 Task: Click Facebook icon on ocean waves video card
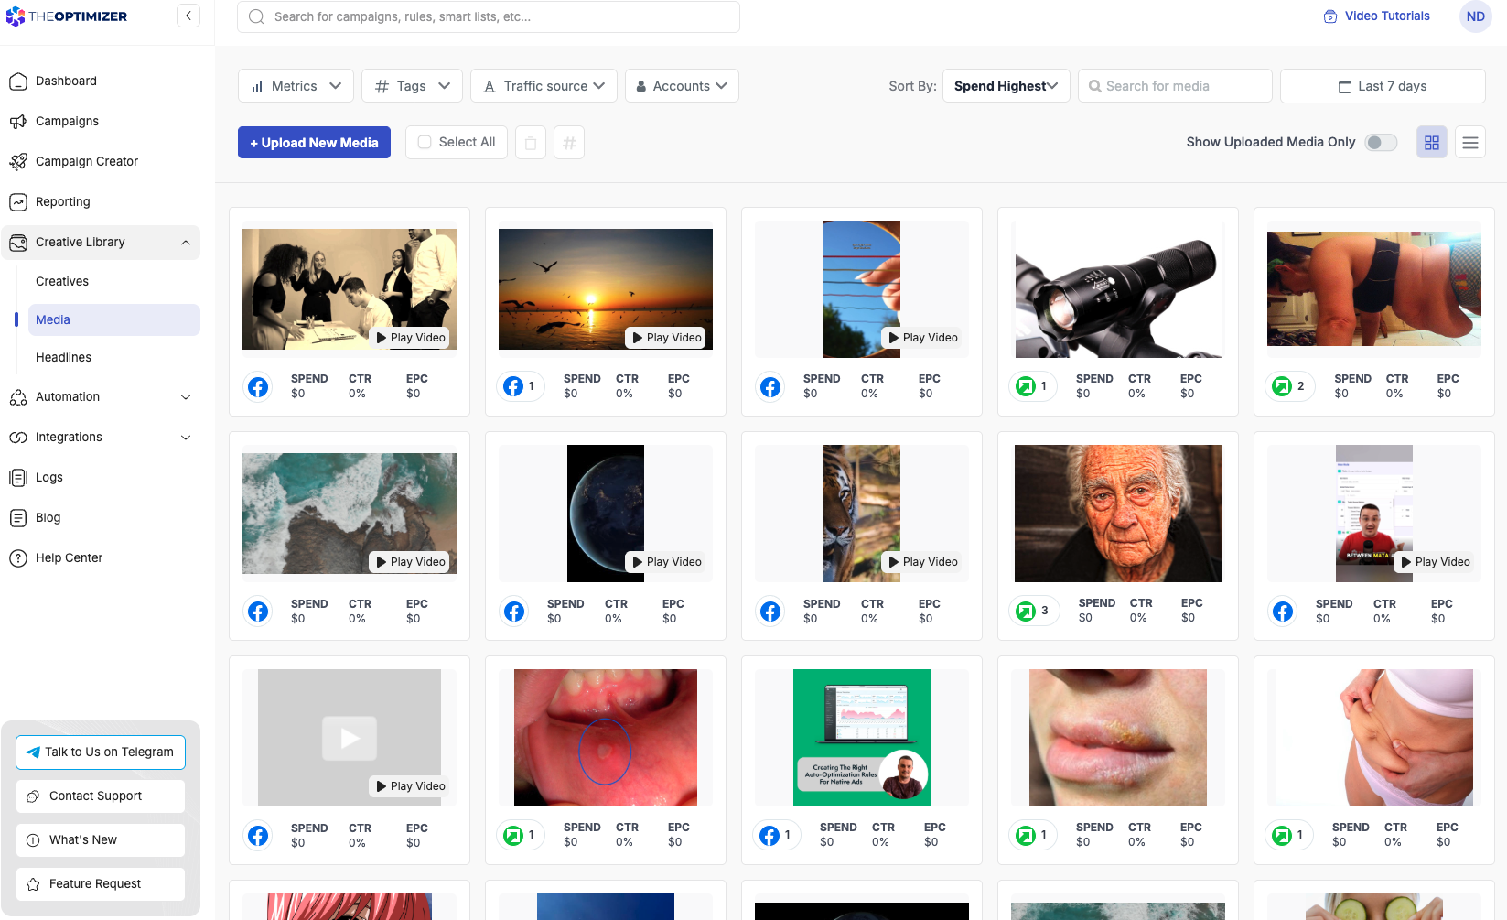click(x=258, y=612)
